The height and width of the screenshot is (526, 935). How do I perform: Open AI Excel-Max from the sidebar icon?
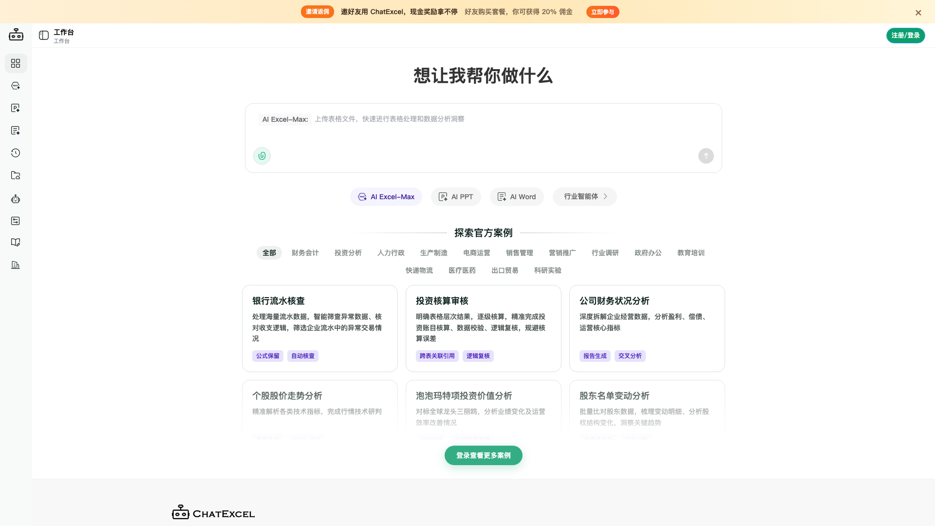tap(16, 86)
